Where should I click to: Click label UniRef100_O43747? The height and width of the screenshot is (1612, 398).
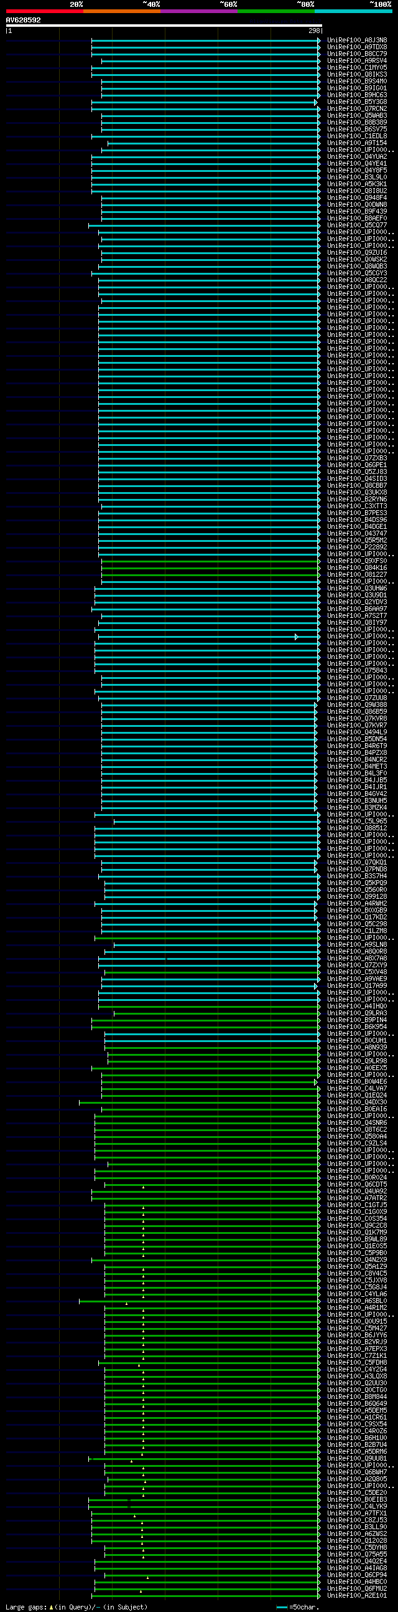point(357,534)
